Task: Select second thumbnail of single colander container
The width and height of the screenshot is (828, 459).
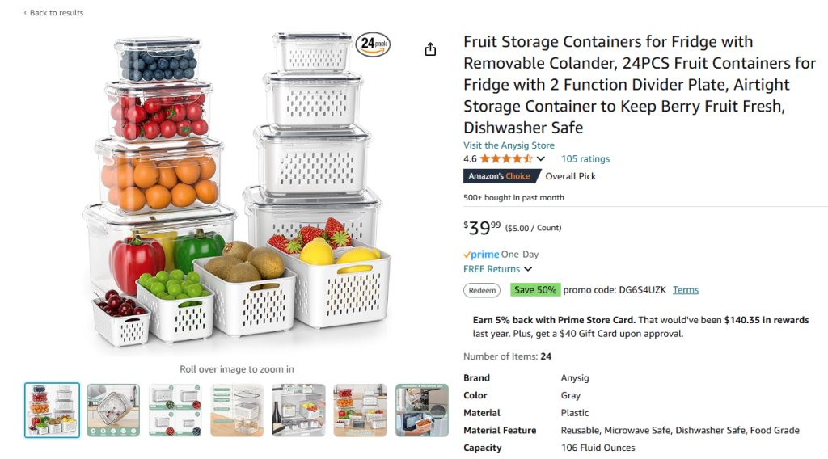Action: 113,410
